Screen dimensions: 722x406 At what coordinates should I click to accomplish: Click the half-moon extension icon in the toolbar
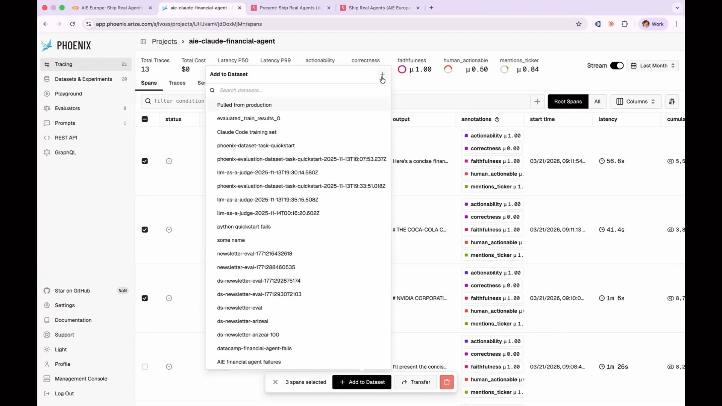(x=598, y=24)
